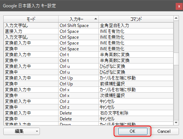Click scrollbar down arrow
183x139 pixels.
pyautogui.click(x=176, y=123)
